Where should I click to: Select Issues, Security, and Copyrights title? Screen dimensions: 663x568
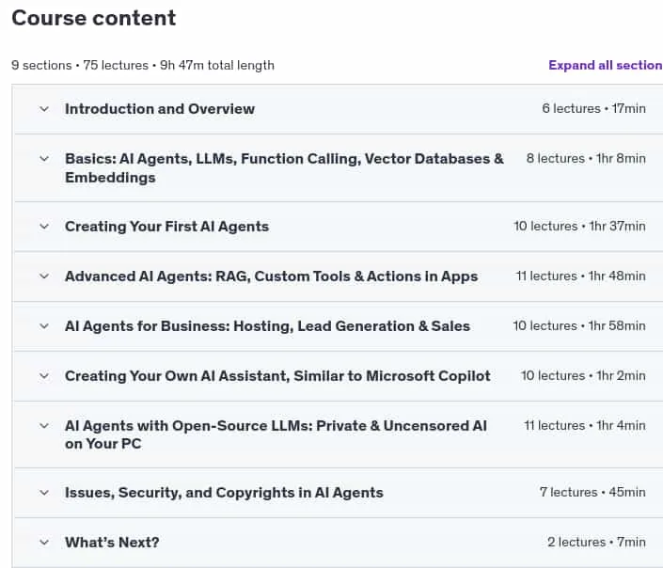(x=224, y=493)
